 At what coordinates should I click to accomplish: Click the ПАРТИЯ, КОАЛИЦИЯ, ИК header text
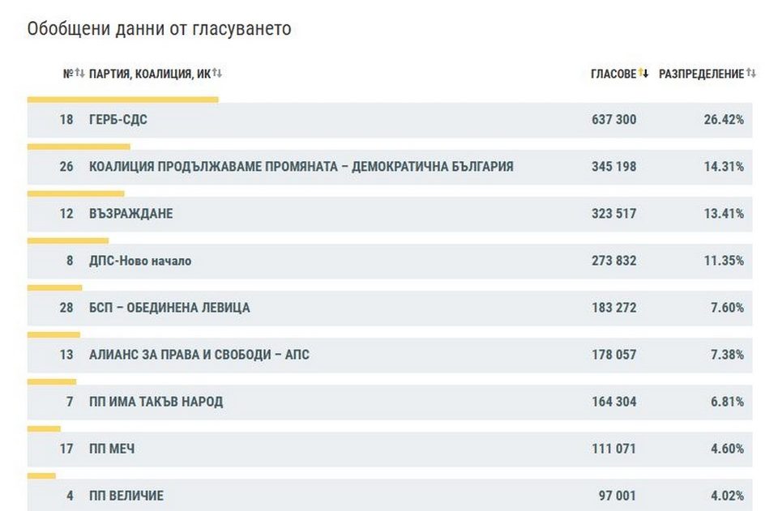coord(149,74)
